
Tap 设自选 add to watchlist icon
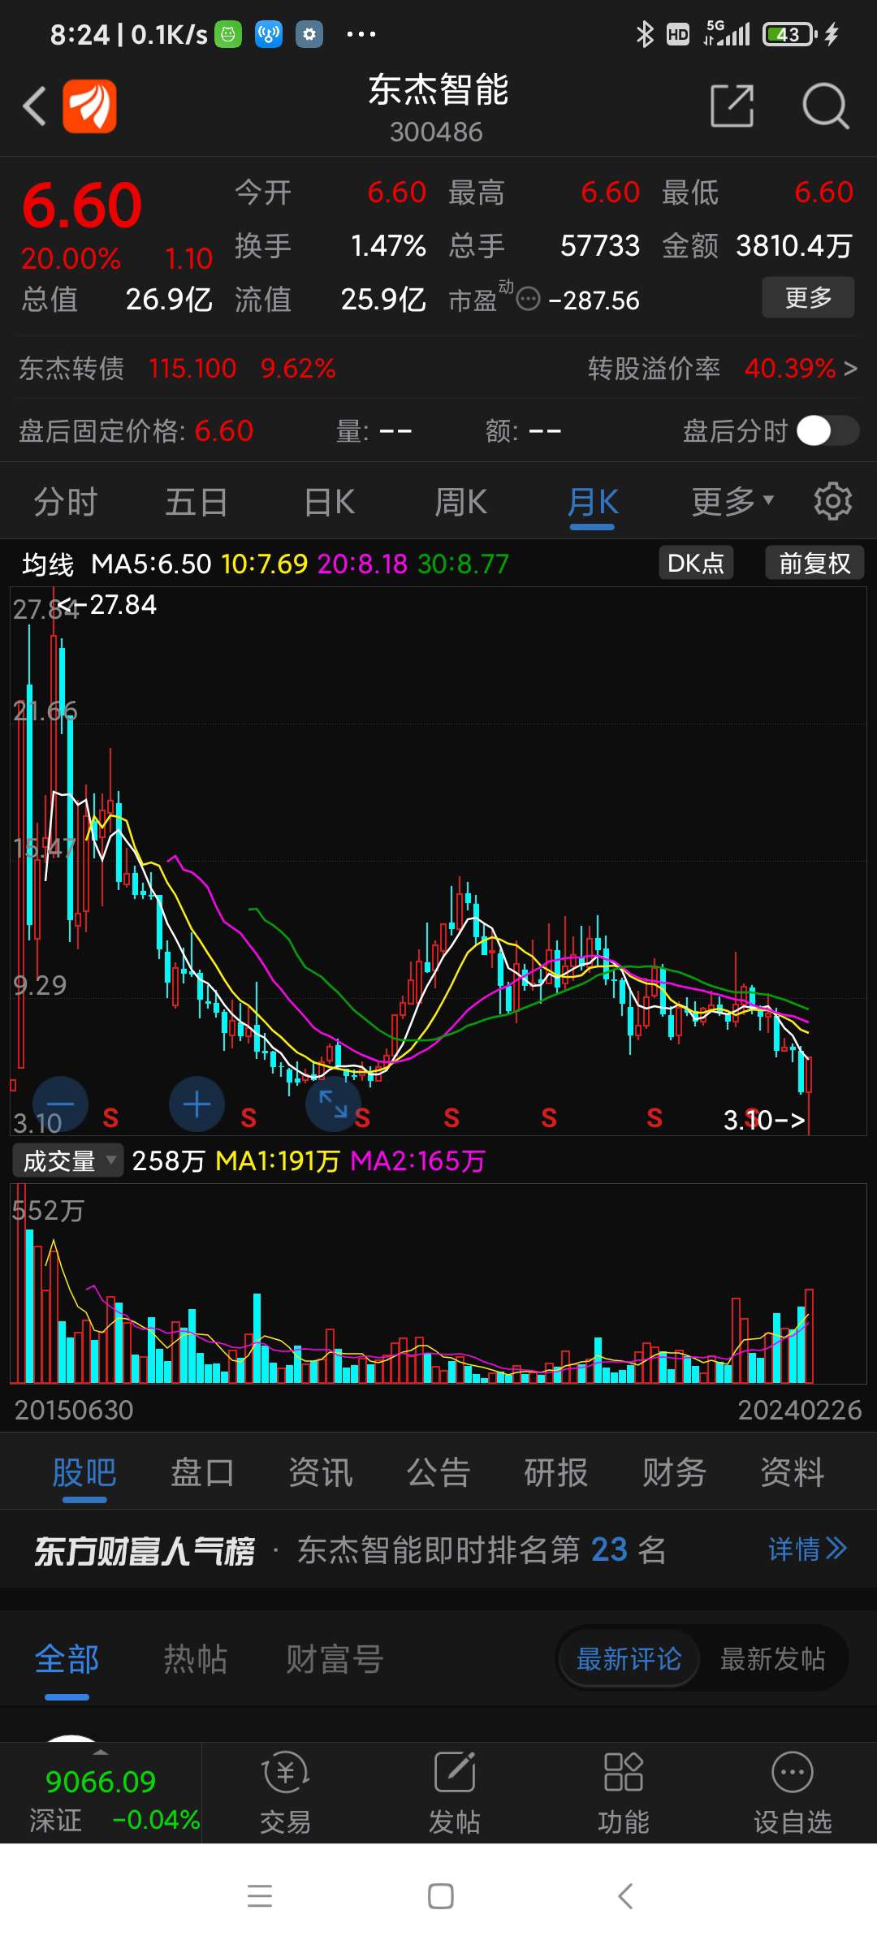793,1795
